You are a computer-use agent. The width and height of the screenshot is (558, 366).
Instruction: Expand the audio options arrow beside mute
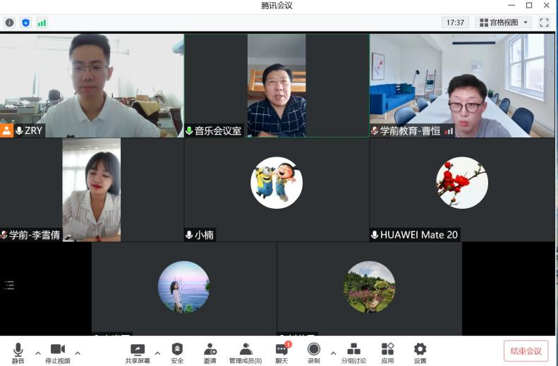point(37,353)
